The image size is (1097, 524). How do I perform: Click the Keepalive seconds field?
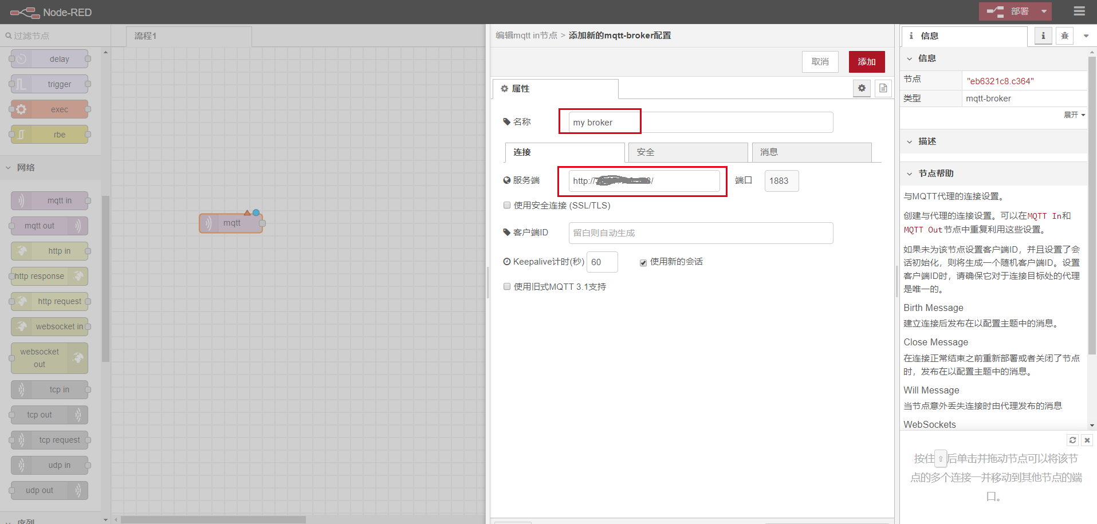click(x=602, y=262)
